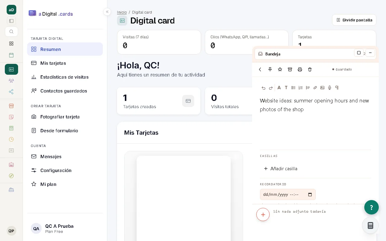Open Configuración

[65, 170]
